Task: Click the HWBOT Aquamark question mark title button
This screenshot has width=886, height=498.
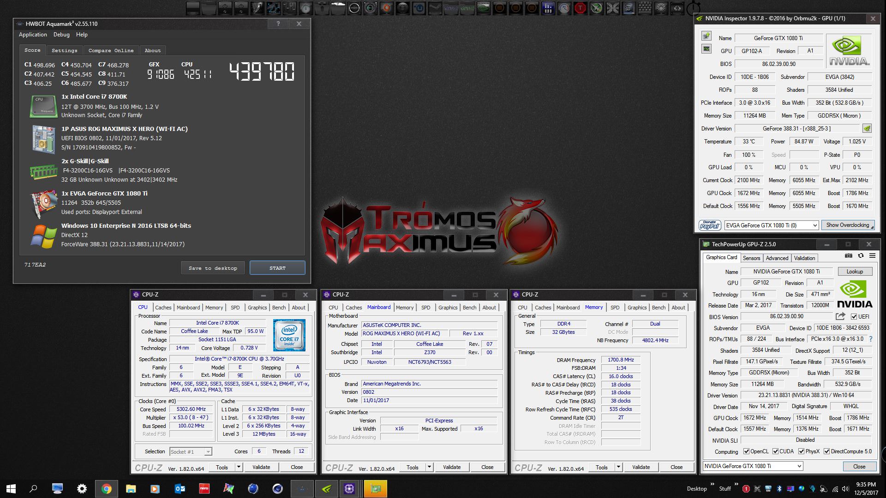Action: coord(278,24)
